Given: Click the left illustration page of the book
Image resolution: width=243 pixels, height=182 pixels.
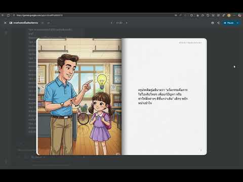Looking at the screenshot, I should 79,97.
